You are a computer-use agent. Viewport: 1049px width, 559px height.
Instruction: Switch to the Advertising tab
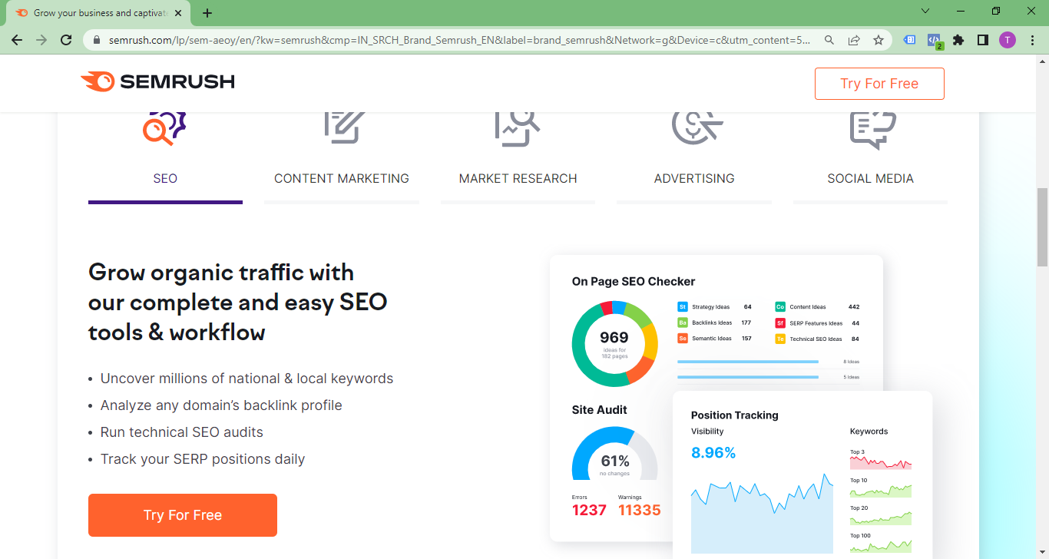pos(694,178)
